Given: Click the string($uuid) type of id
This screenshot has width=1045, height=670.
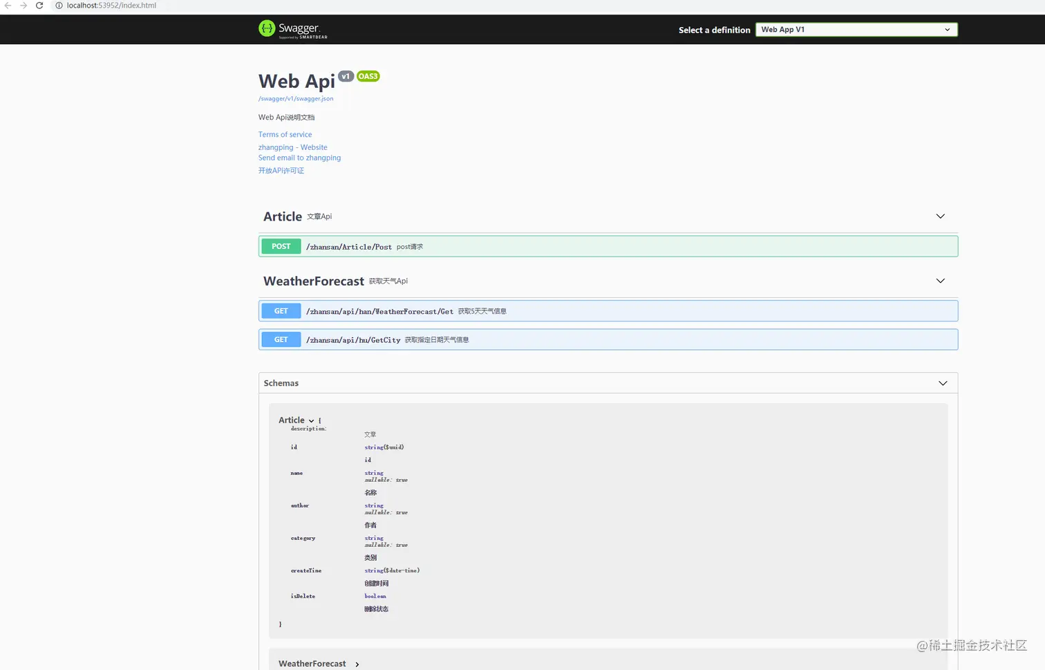Looking at the screenshot, I should coord(384,447).
